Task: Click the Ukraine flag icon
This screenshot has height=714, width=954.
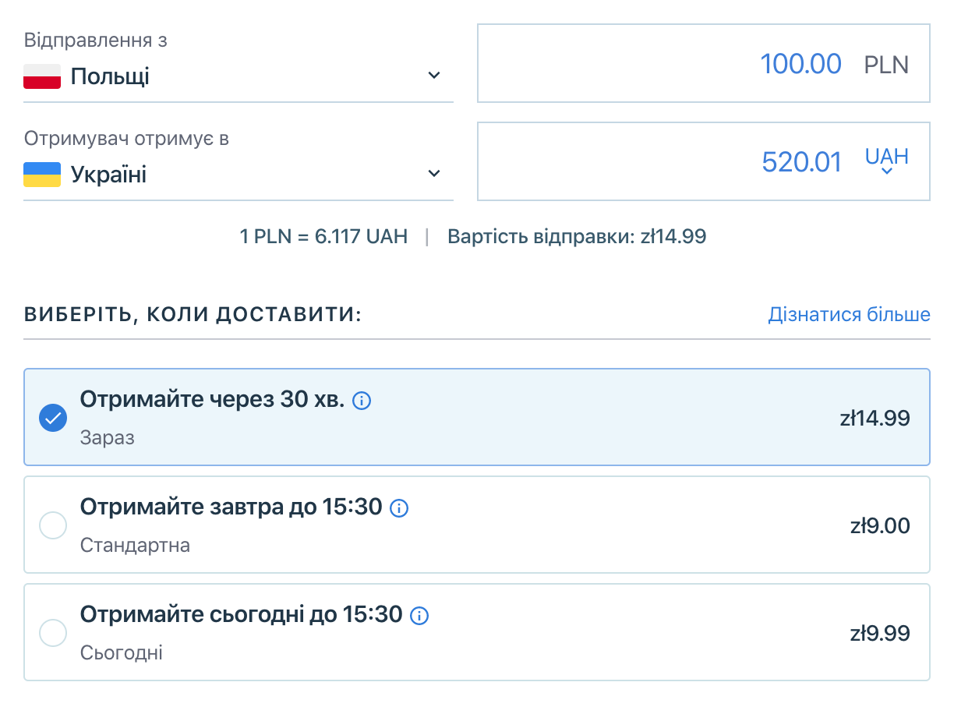Action: [42, 175]
